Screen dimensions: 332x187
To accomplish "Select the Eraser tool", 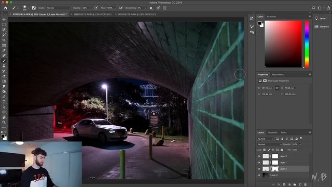I will [x=4, y=76].
